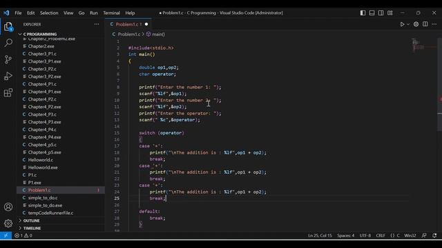This screenshot has height=248, width=442.
Task: Split the editor right
Action: click(x=425, y=24)
